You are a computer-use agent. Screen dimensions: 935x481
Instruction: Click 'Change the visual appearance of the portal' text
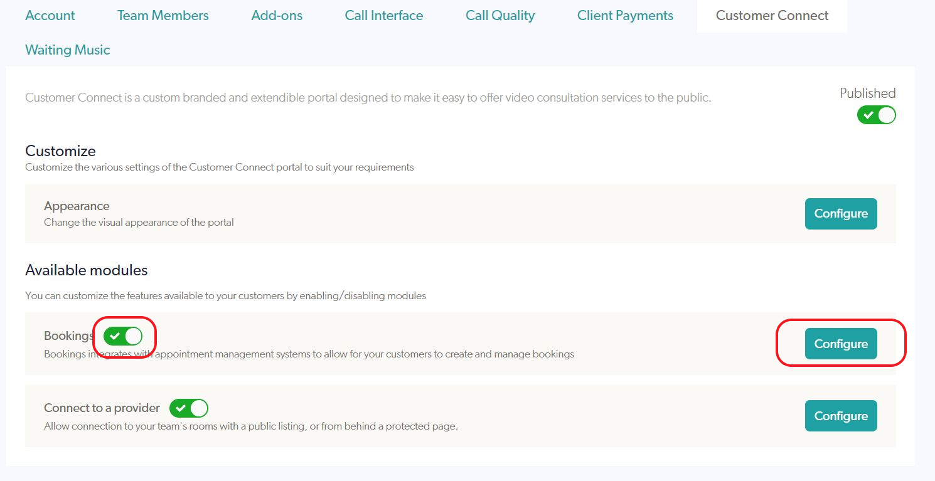[x=139, y=223]
